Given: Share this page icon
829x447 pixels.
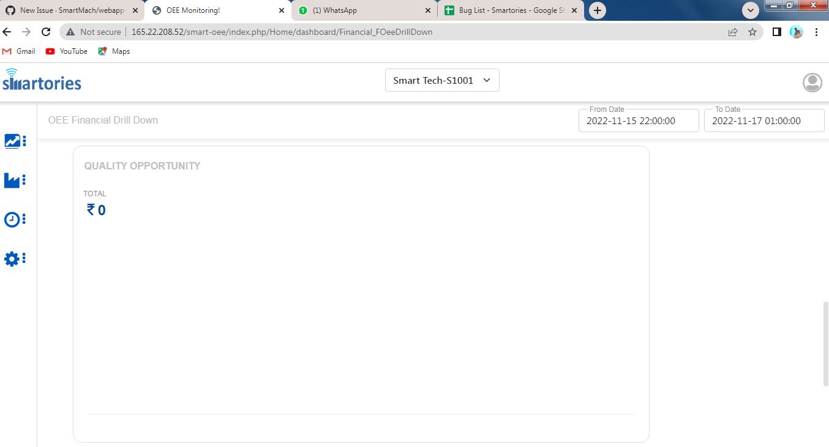Looking at the screenshot, I should click(x=733, y=32).
